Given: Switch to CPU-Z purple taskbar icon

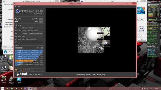Looking at the screenshot, I should [x=26, y=88].
